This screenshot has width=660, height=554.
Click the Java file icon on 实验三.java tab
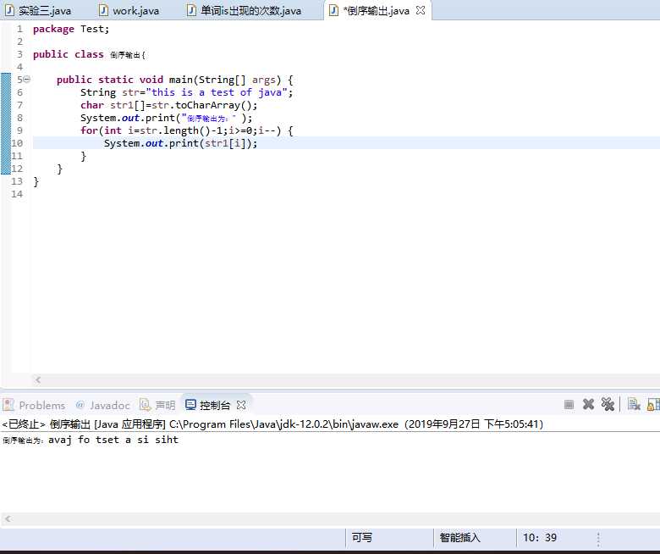tap(9, 10)
